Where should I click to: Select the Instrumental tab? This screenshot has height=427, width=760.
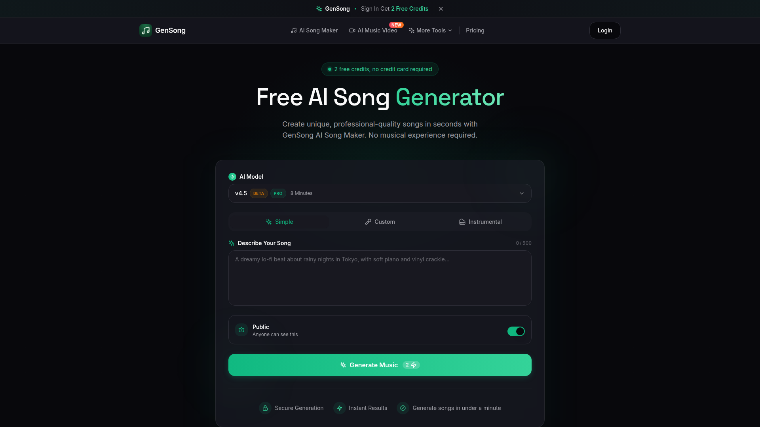(x=480, y=222)
